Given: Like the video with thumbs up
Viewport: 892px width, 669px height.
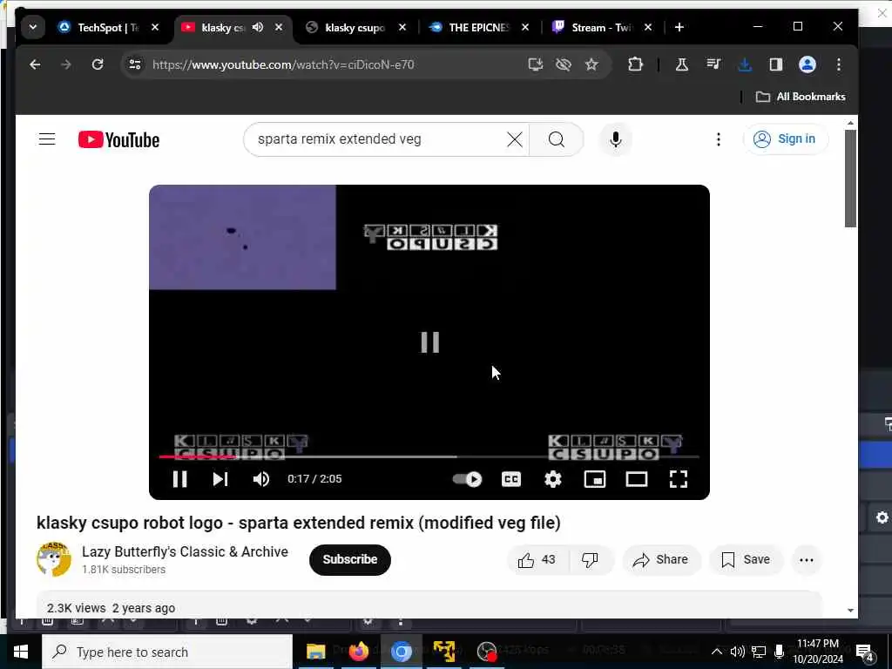Looking at the screenshot, I should [x=537, y=560].
